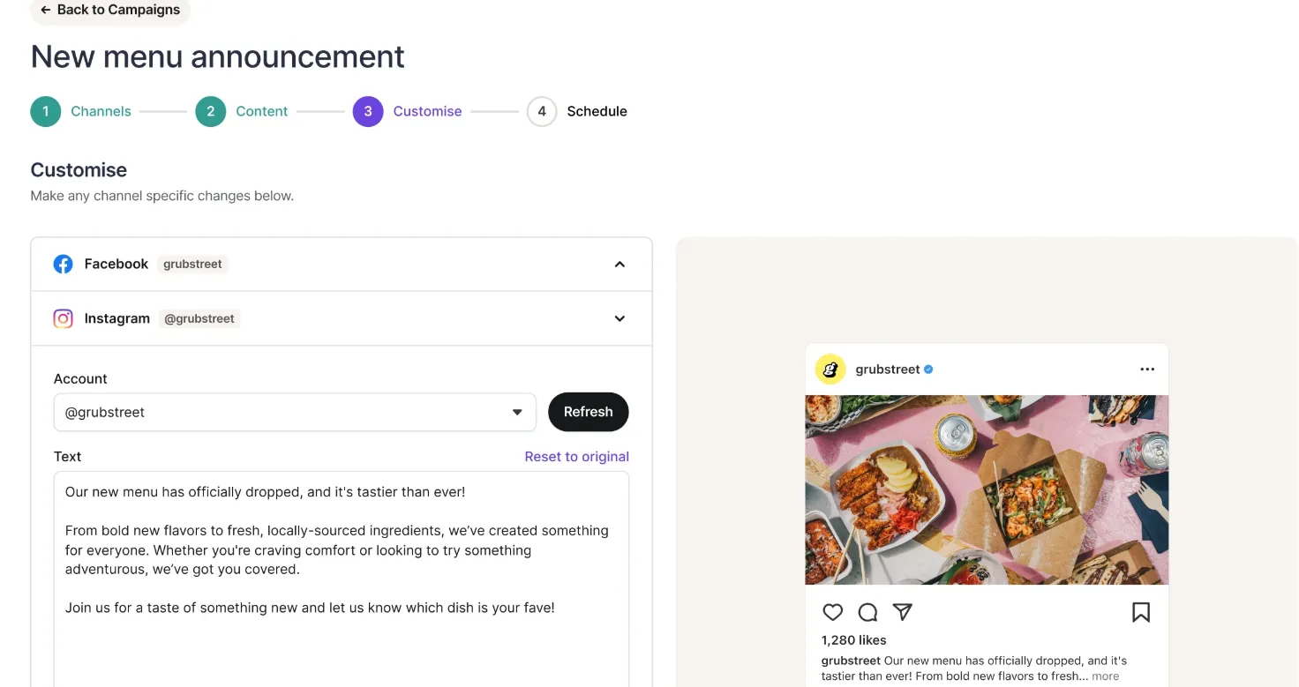Open the three-dot menu on post preview
This screenshot has width=1299, height=687.
coord(1147,370)
